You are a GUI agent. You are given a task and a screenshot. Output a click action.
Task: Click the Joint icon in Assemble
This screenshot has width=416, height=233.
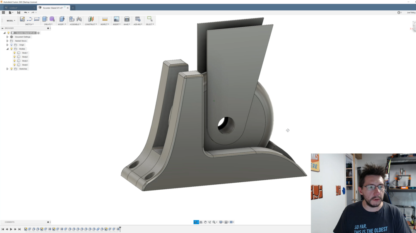pyautogui.click(x=79, y=19)
